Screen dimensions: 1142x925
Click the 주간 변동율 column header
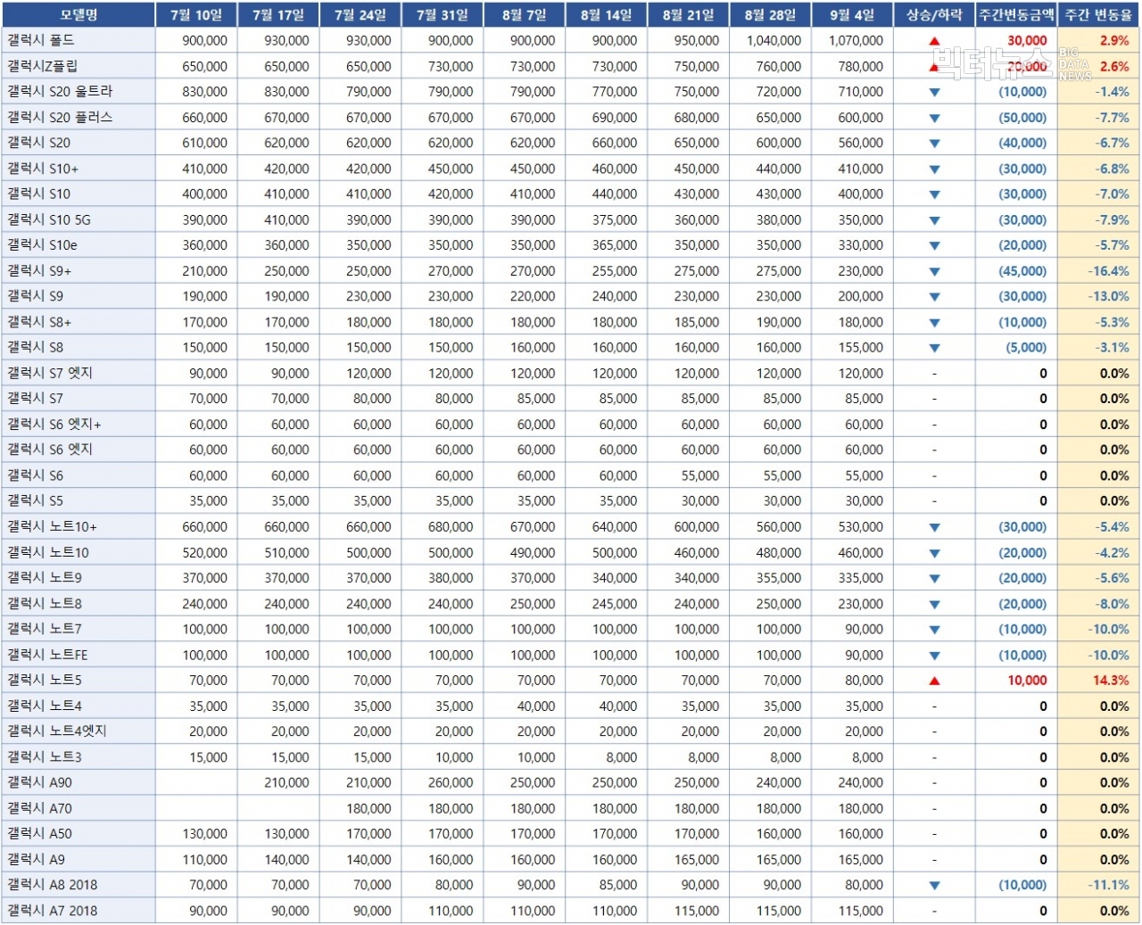click(x=1098, y=14)
